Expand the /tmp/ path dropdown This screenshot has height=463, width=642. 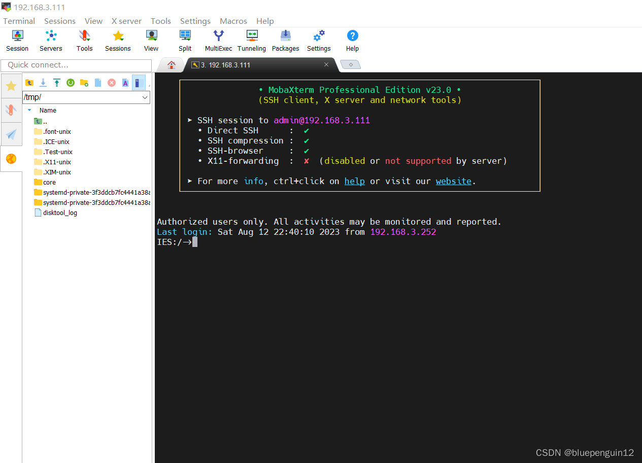click(x=145, y=97)
